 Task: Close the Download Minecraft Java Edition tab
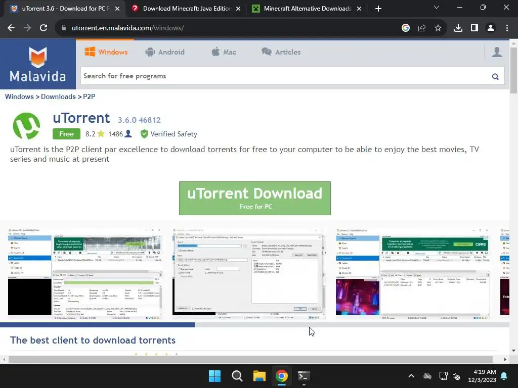(x=238, y=9)
